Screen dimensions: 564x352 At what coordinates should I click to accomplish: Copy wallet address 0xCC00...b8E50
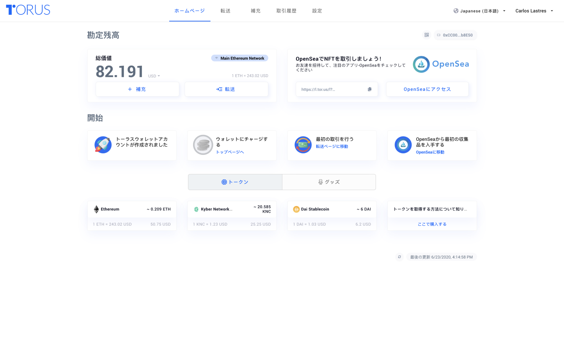tap(455, 35)
